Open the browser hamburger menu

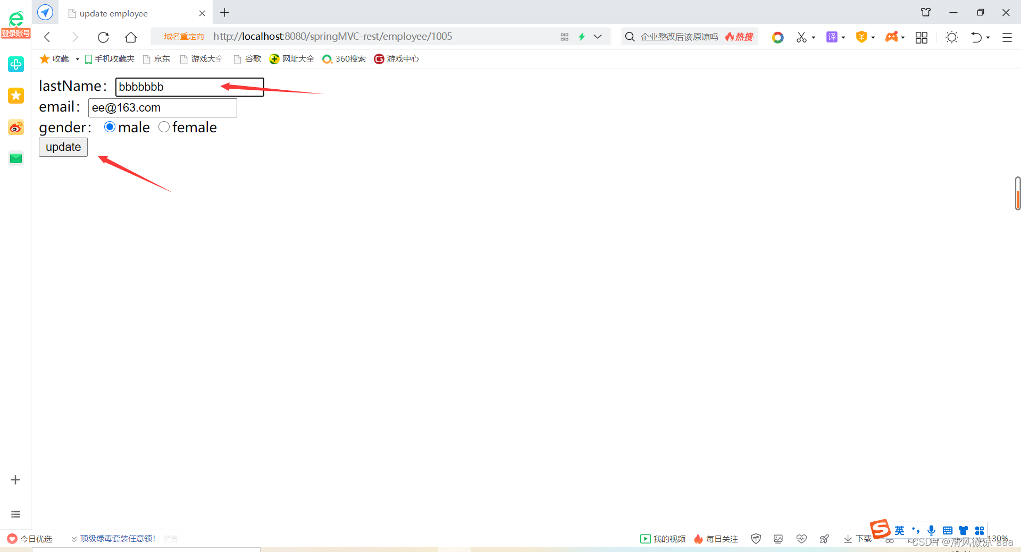pyautogui.click(x=1007, y=37)
